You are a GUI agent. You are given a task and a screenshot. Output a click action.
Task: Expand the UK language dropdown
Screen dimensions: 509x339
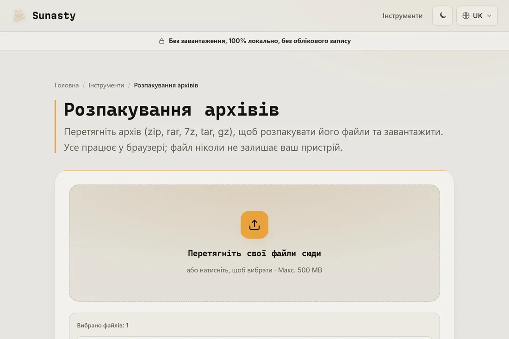coord(477,16)
